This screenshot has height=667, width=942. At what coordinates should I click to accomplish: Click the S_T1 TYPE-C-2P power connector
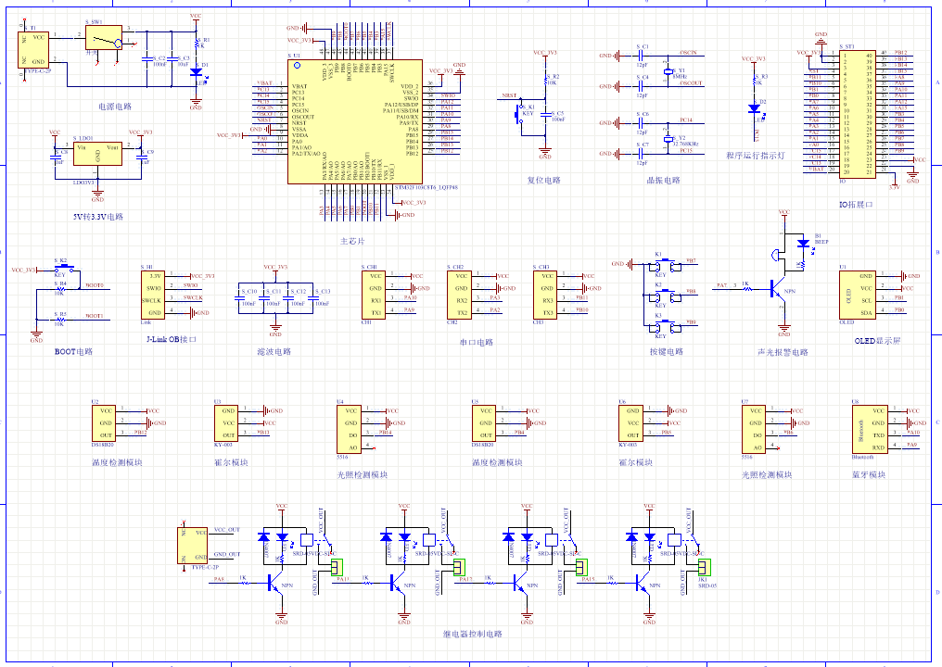click(x=33, y=50)
